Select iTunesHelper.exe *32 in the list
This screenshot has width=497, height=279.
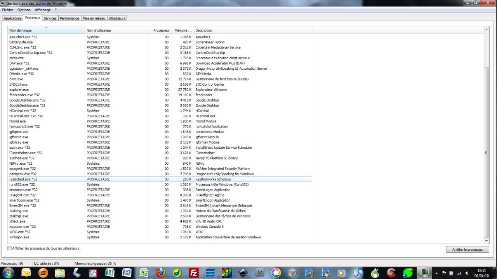click(160, 153)
